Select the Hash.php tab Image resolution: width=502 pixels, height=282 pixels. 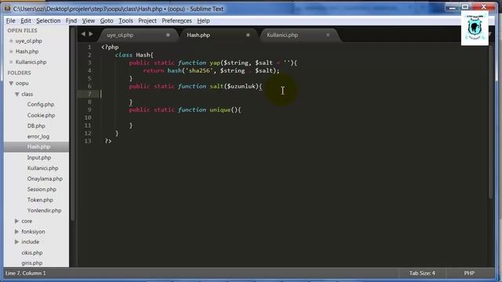[218, 35]
